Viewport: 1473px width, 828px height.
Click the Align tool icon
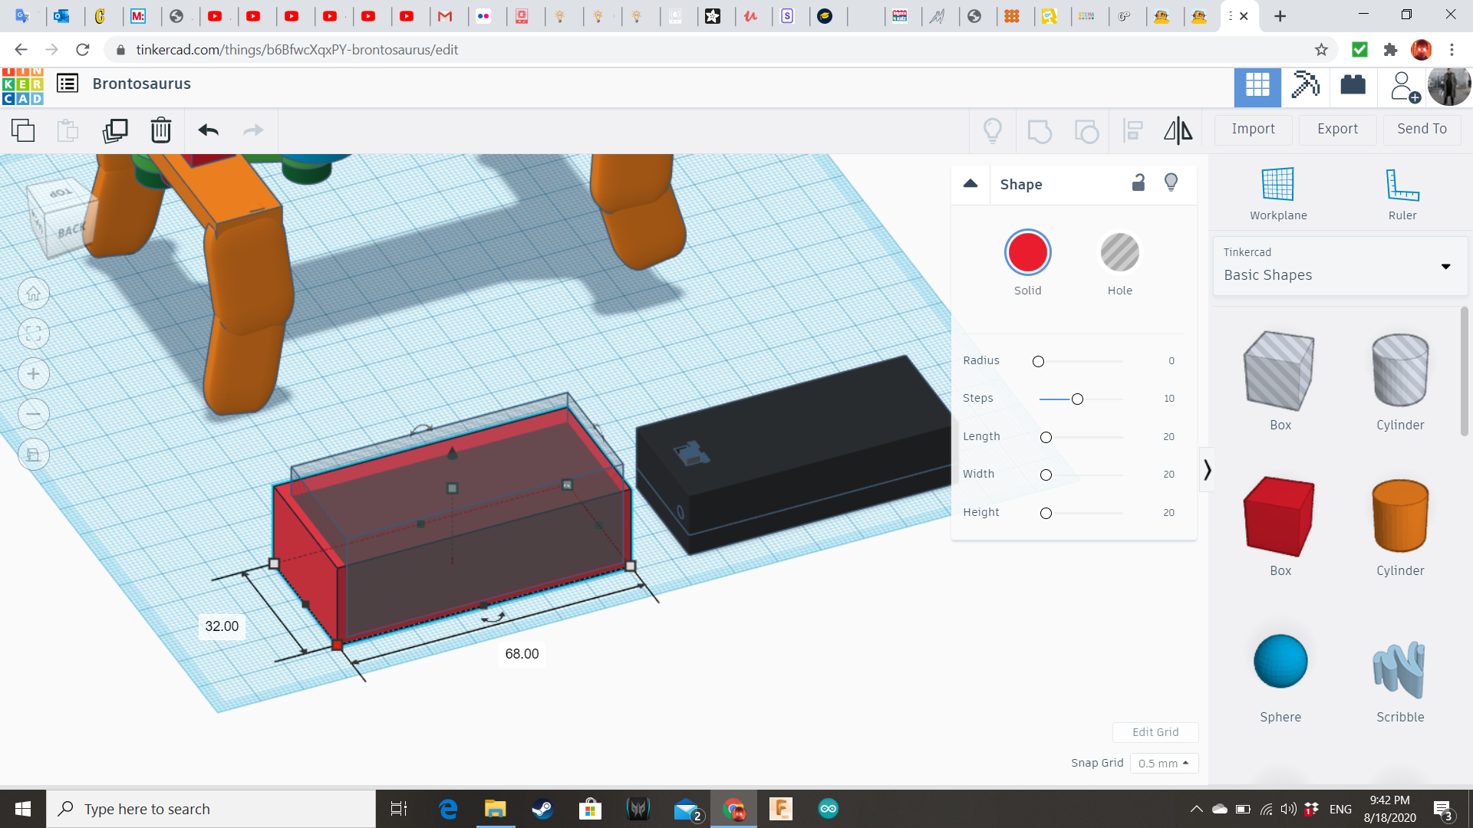coord(1132,130)
